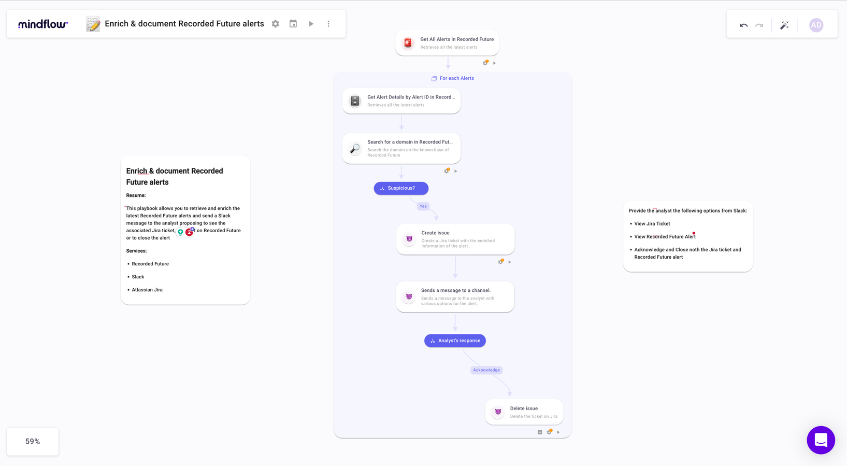The height and width of the screenshot is (466, 847).
Task: Click the add-step plus icon under Delete issue
Action: (x=540, y=432)
